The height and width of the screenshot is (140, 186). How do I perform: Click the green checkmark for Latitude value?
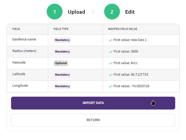point(111,75)
